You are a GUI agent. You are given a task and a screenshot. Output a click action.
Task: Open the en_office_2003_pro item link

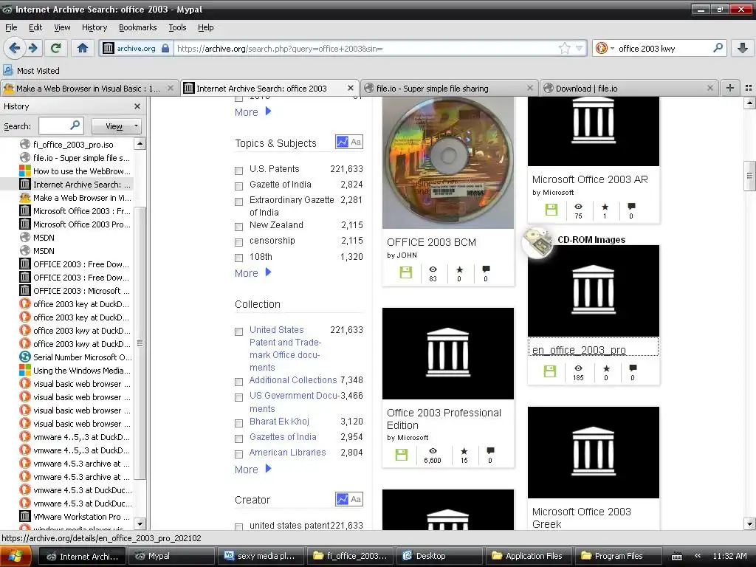(579, 349)
